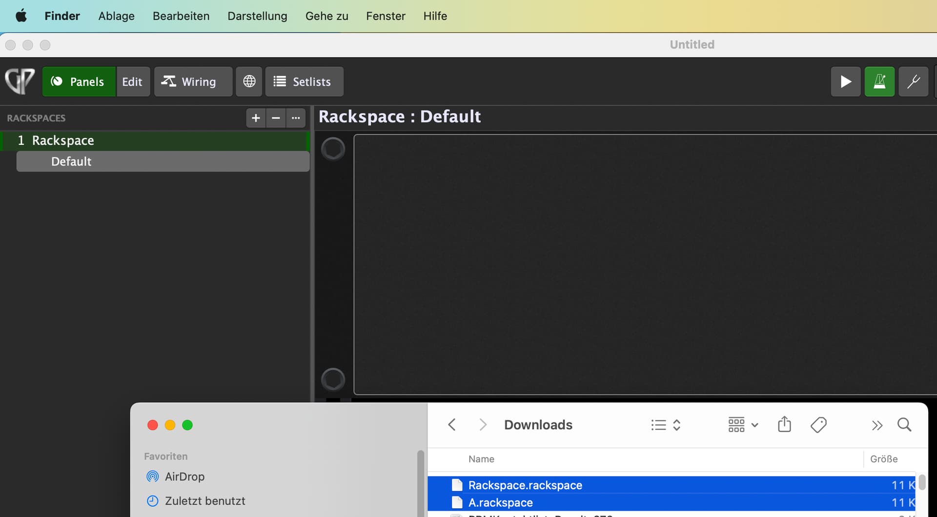Toggle panel Edit mode
Viewport: 937px width, 517px height.
click(x=132, y=81)
